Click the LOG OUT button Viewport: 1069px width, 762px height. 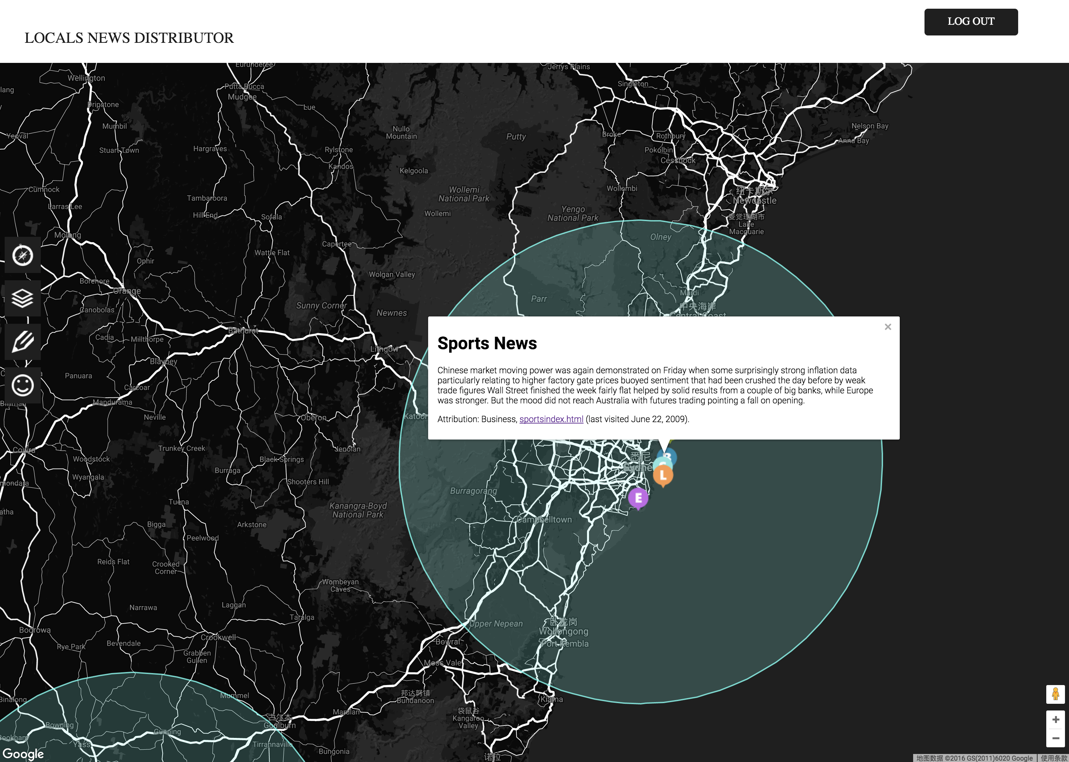[x=971, y=22]
